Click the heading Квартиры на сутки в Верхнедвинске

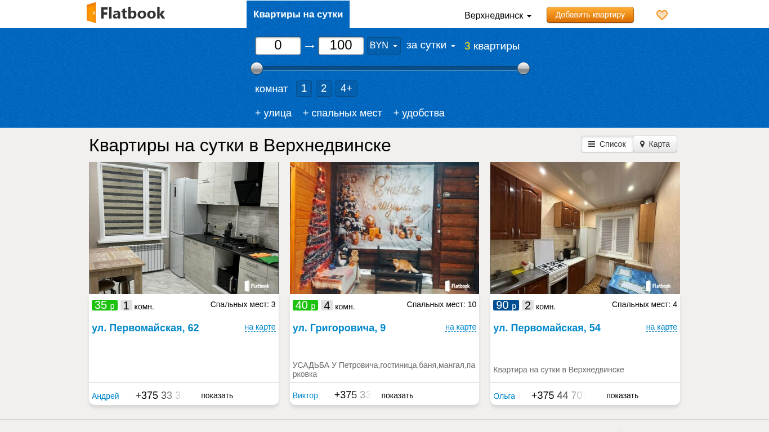click(240, 146)
